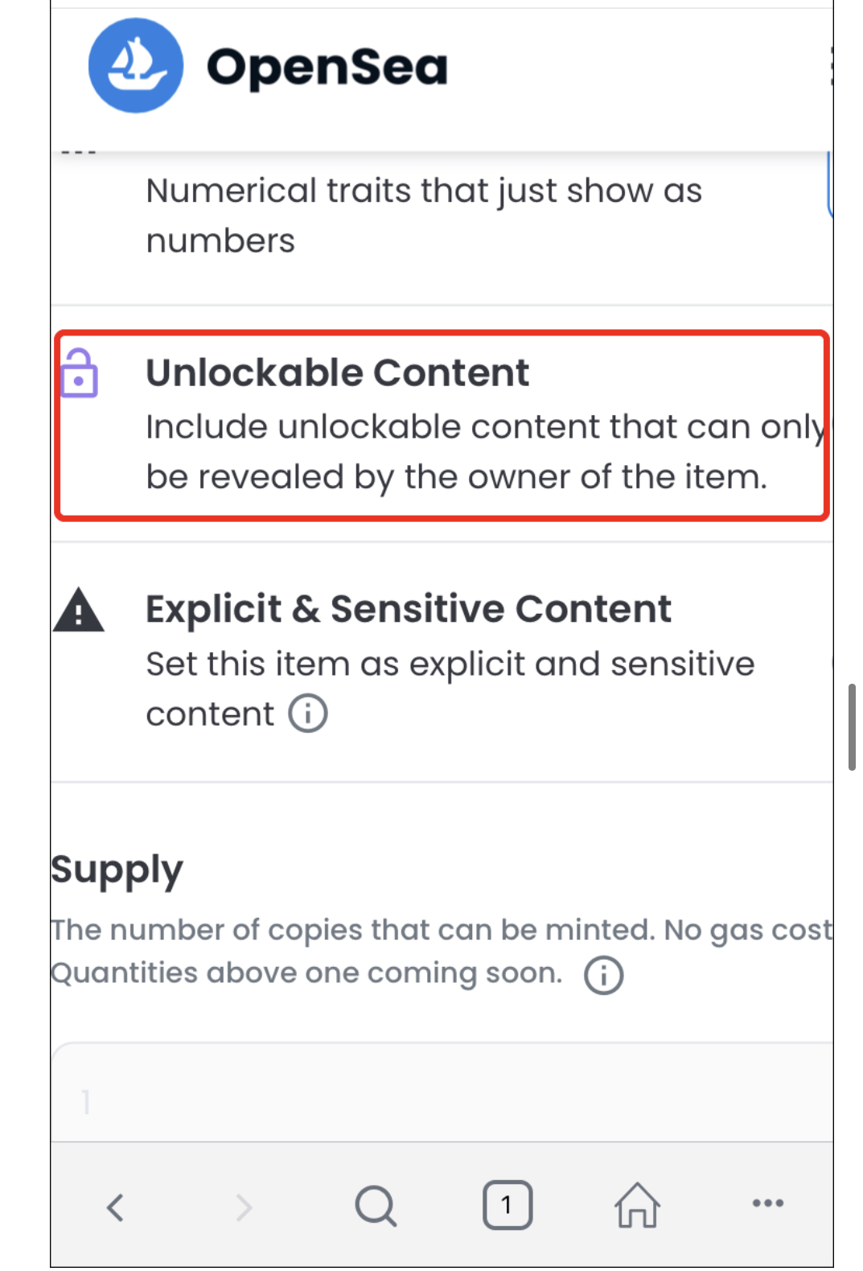This screenshot has width=863, height=1271.
Task: Open info tooltip for explicit content
Action: pos(308,714)
